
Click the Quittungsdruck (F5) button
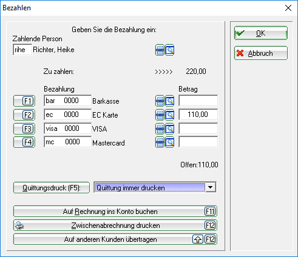pos(52,188)
